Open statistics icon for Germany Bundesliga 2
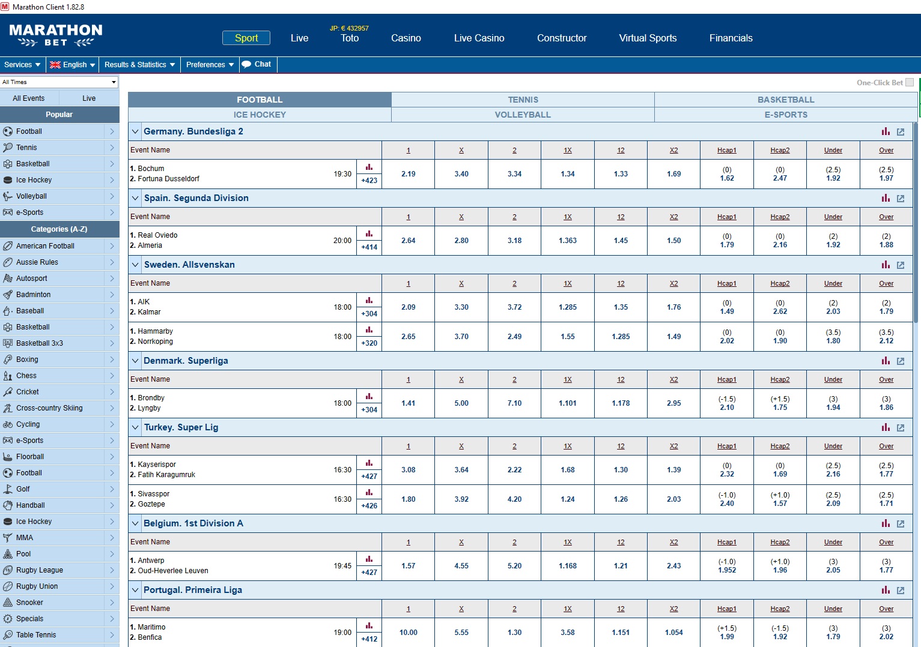The image size is (921, 647). 886,131
